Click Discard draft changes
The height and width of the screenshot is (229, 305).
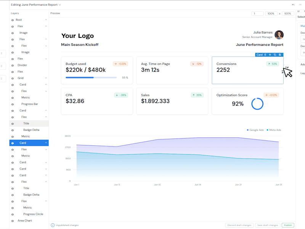point(239,225)
